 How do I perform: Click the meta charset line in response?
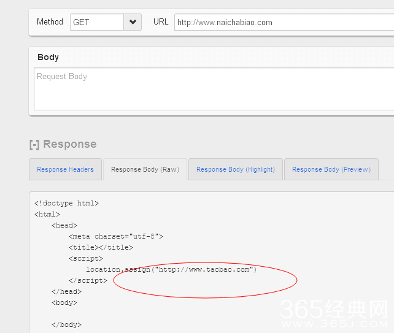(116, 236)
